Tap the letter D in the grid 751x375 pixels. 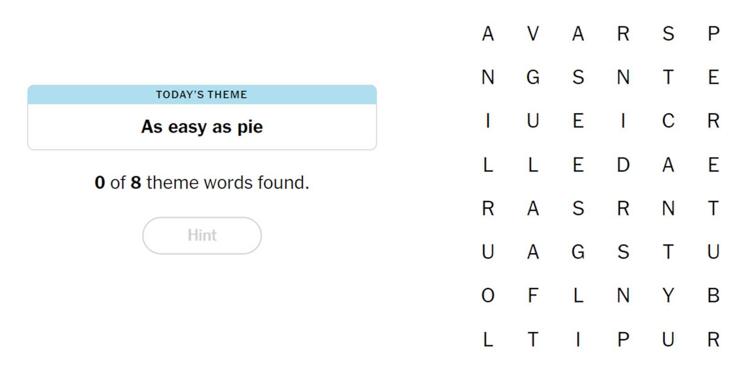click(623, 165)
